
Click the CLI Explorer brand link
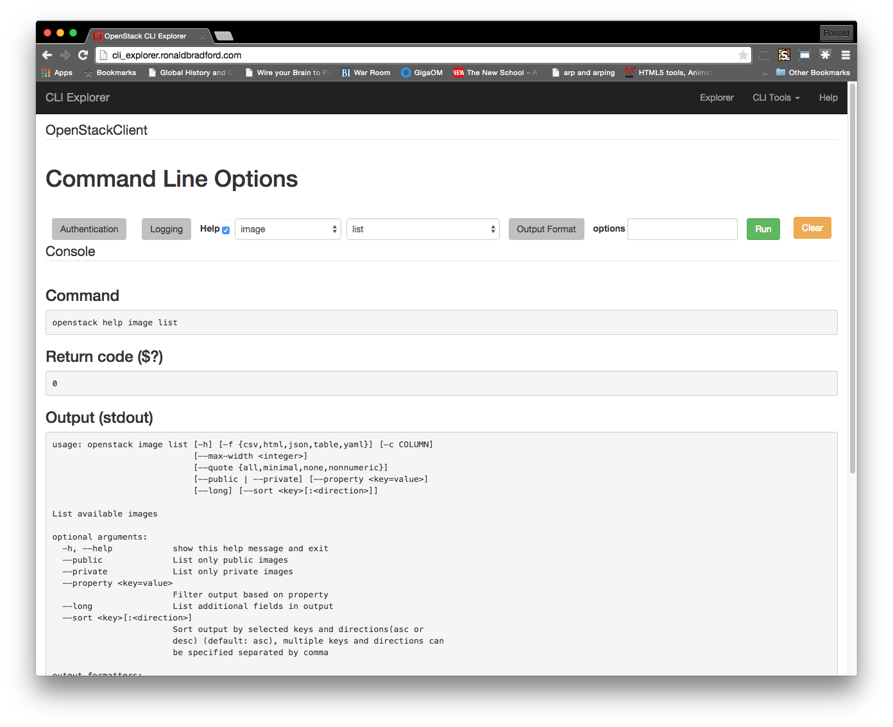[x=78, y=98]
